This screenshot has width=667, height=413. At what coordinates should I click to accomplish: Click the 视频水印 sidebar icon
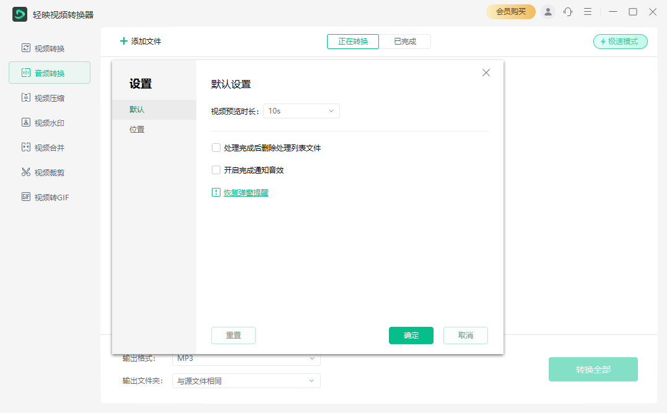26,123
